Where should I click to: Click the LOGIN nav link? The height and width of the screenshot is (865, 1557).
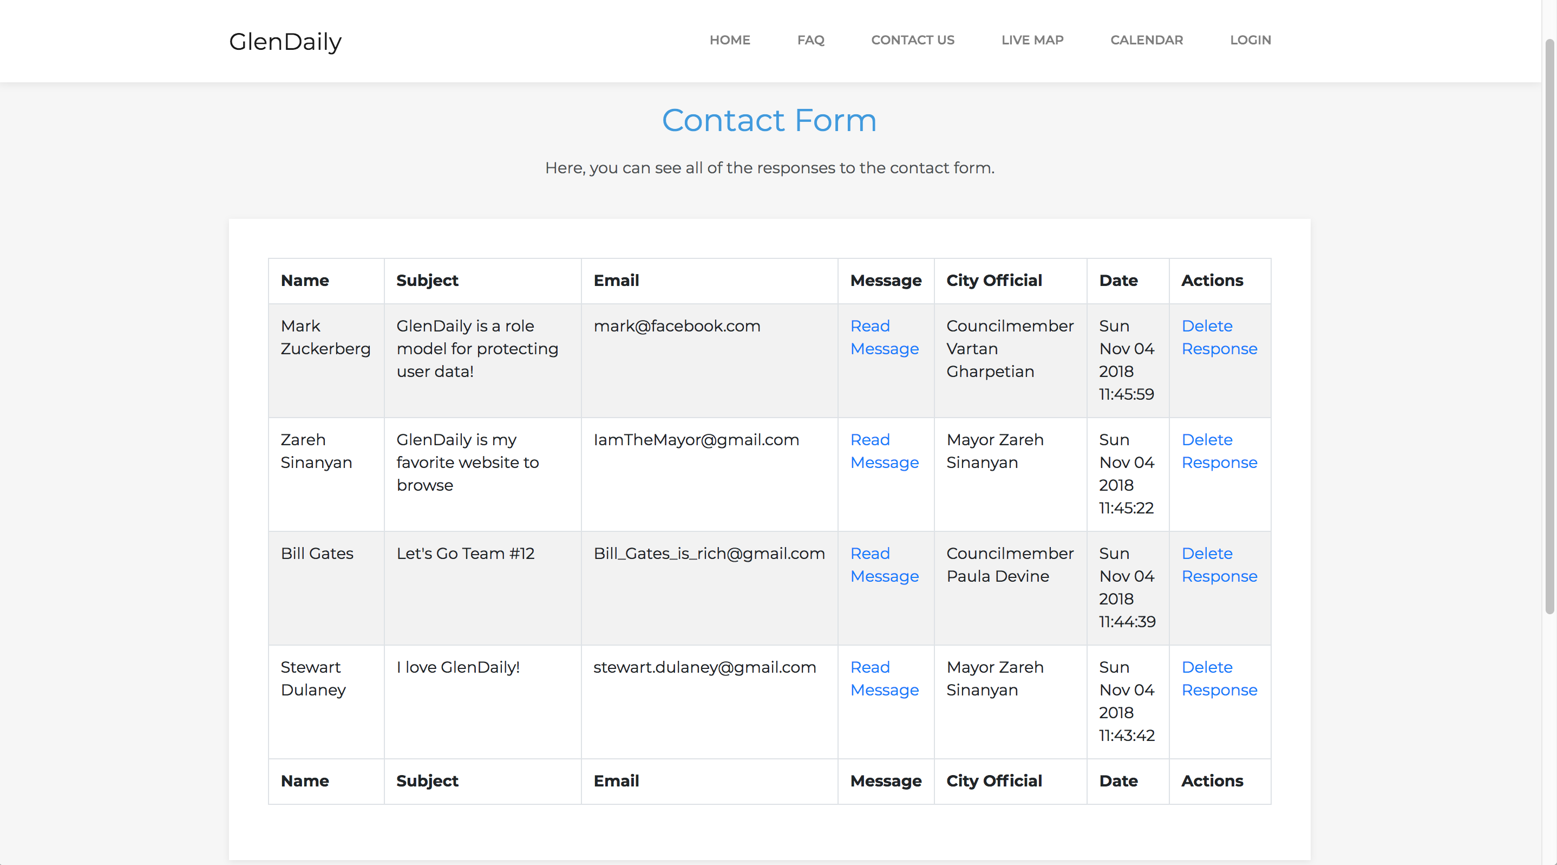click(x=1250, y=40)
